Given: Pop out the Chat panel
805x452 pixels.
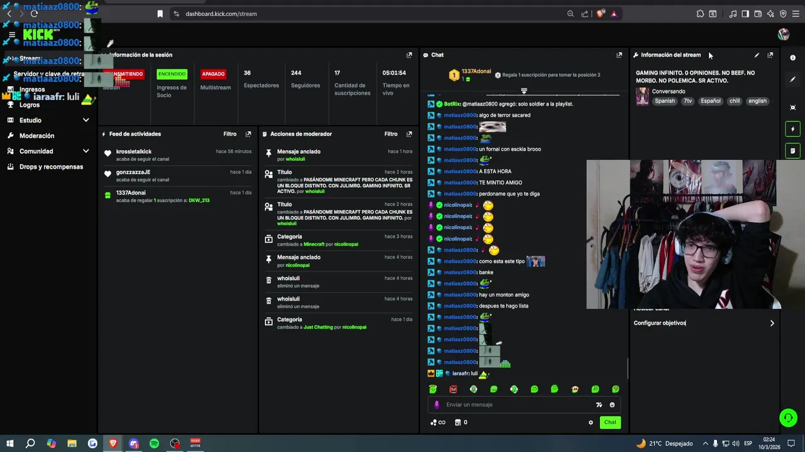Looking at the screenshot, I should tap(619, 55).
